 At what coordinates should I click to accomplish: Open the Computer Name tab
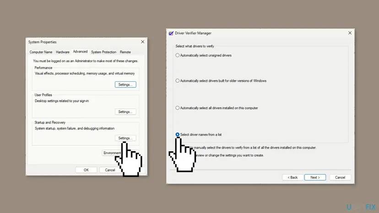[41, 52]
